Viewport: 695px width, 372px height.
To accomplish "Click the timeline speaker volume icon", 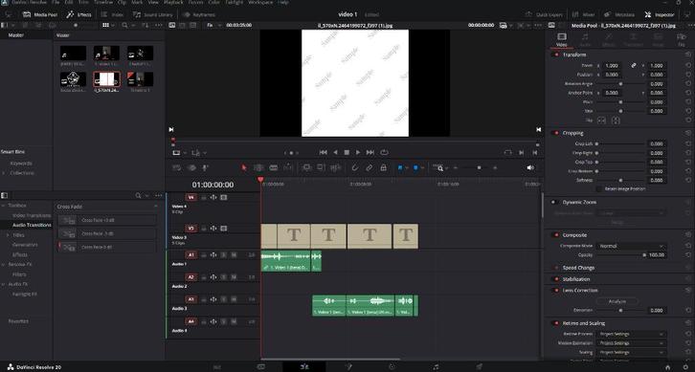I will tap(530, 168).
